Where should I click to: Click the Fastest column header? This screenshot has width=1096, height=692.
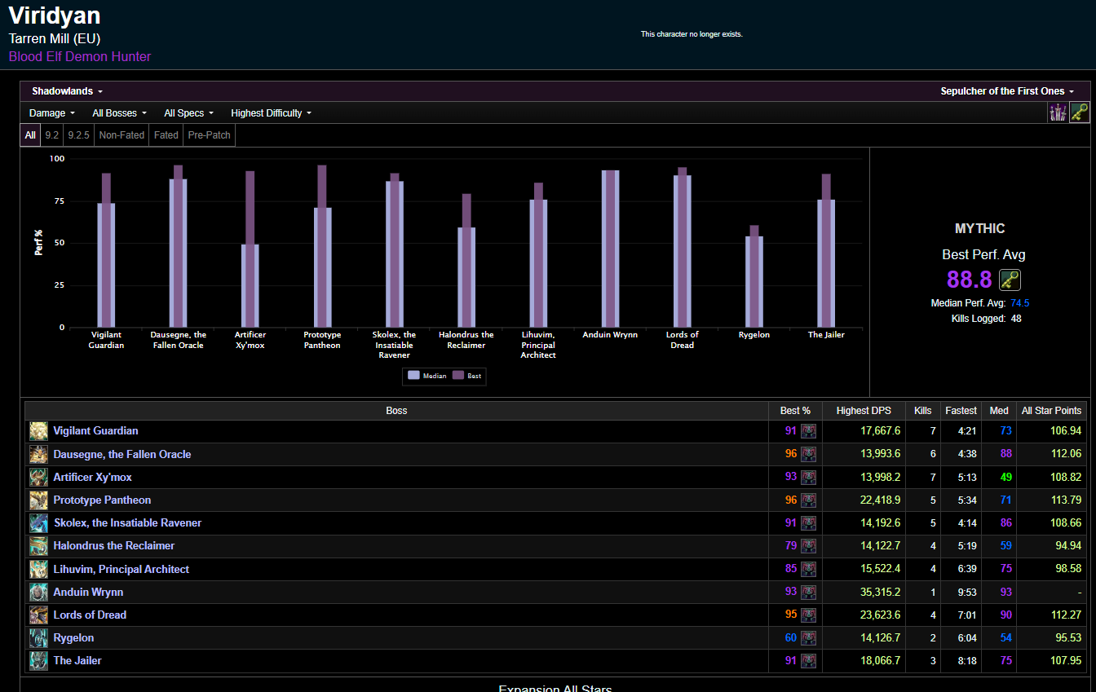(961, 411)
